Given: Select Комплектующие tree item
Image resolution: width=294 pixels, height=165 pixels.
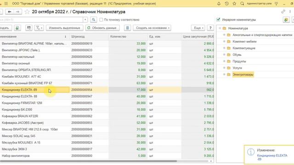Looking at the screenshot, I should pyautogui.click(x=244, y=48).
